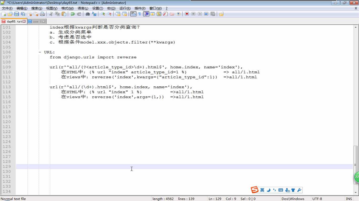
Task: Open the 视图(V) menu
Action: [52, 8]
